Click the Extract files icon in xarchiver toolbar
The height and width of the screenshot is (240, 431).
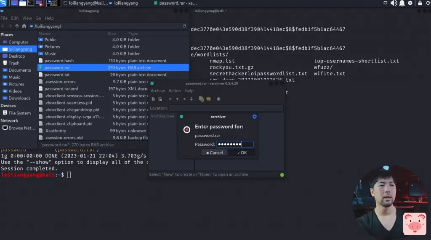click(x=209, y=99)
